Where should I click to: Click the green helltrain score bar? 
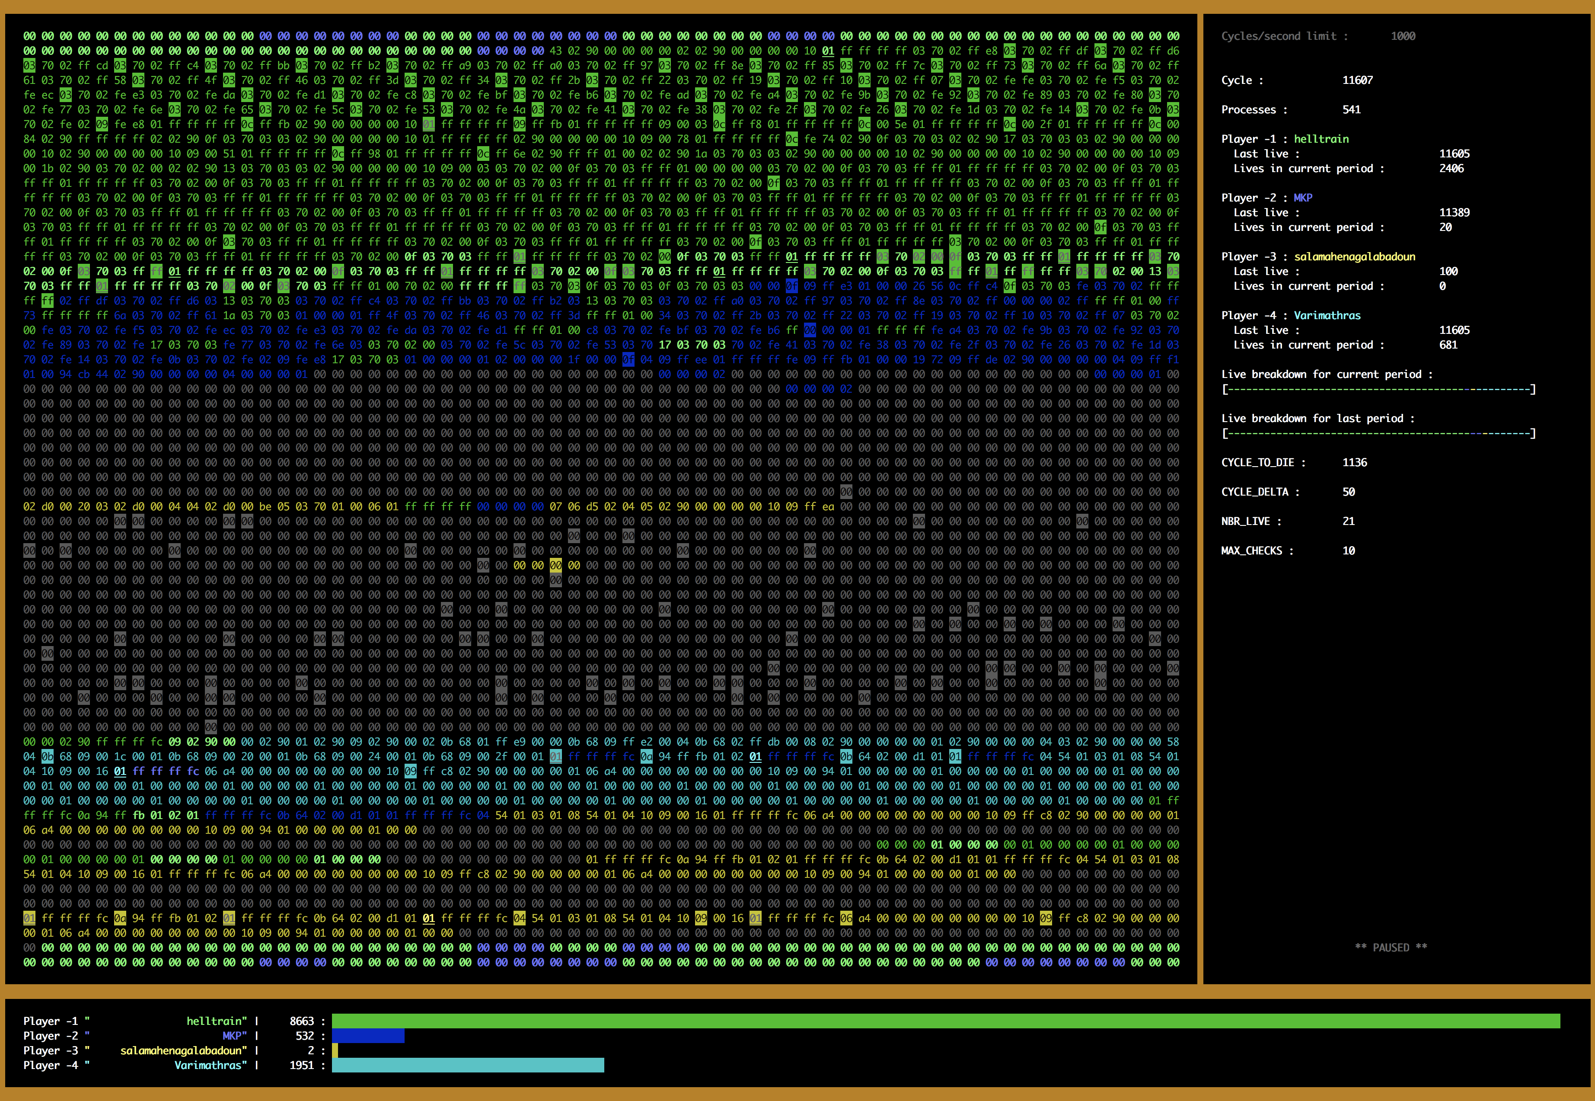coord(945,1021)
